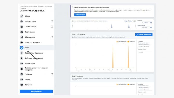The height and width of the screenshot is (98, 174).
Task: Click the end date input field
Action: point(146,28)
